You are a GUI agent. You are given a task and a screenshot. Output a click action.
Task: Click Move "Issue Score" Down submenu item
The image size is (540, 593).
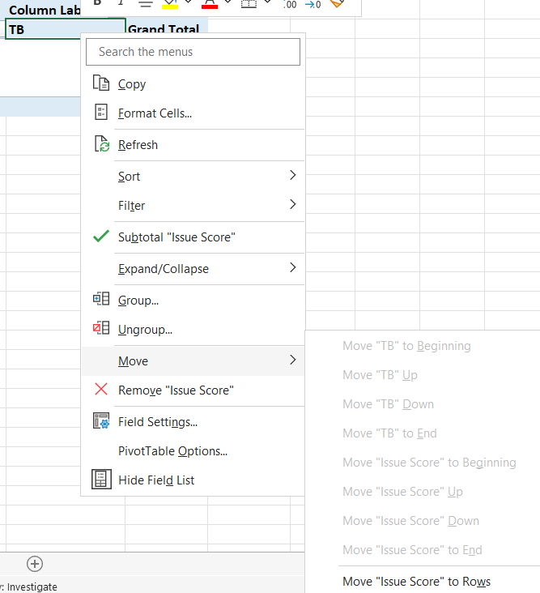coord(410,520)
